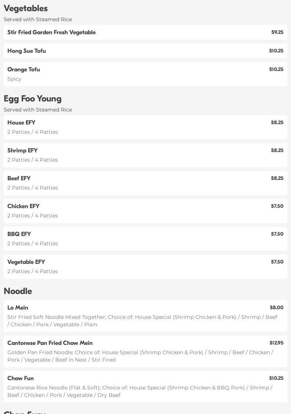Click the Chow Fun description text
The width and height of the screenshot is (291, 414).
(x=140, y=391)
